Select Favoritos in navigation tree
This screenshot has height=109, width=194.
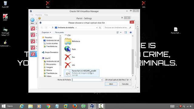47,37
